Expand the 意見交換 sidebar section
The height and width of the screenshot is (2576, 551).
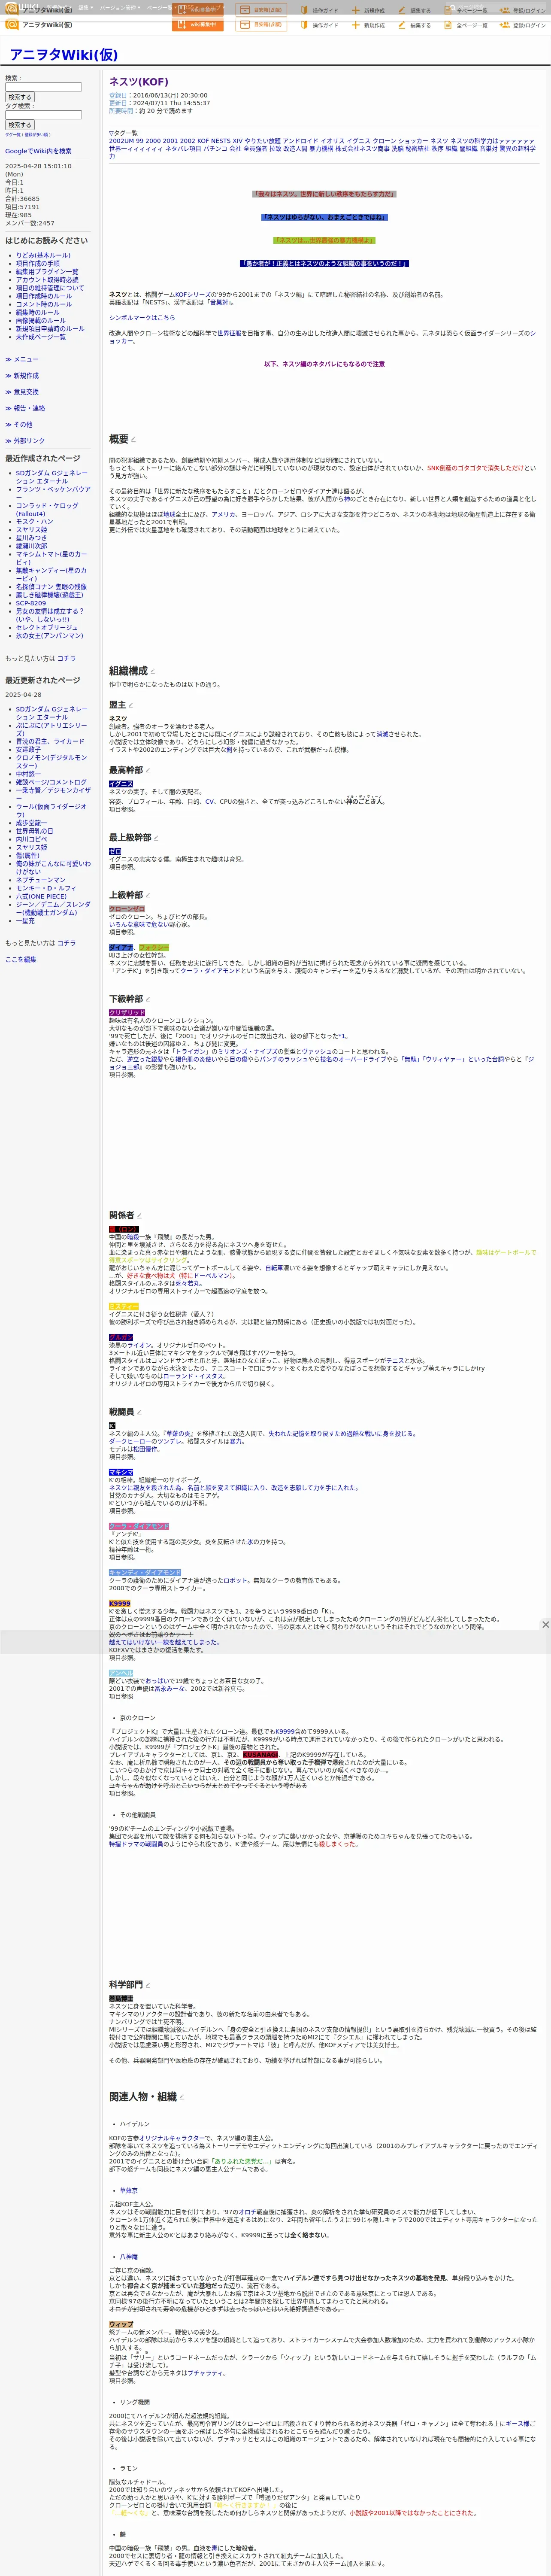pyautogui.click(x=22, y=392)
